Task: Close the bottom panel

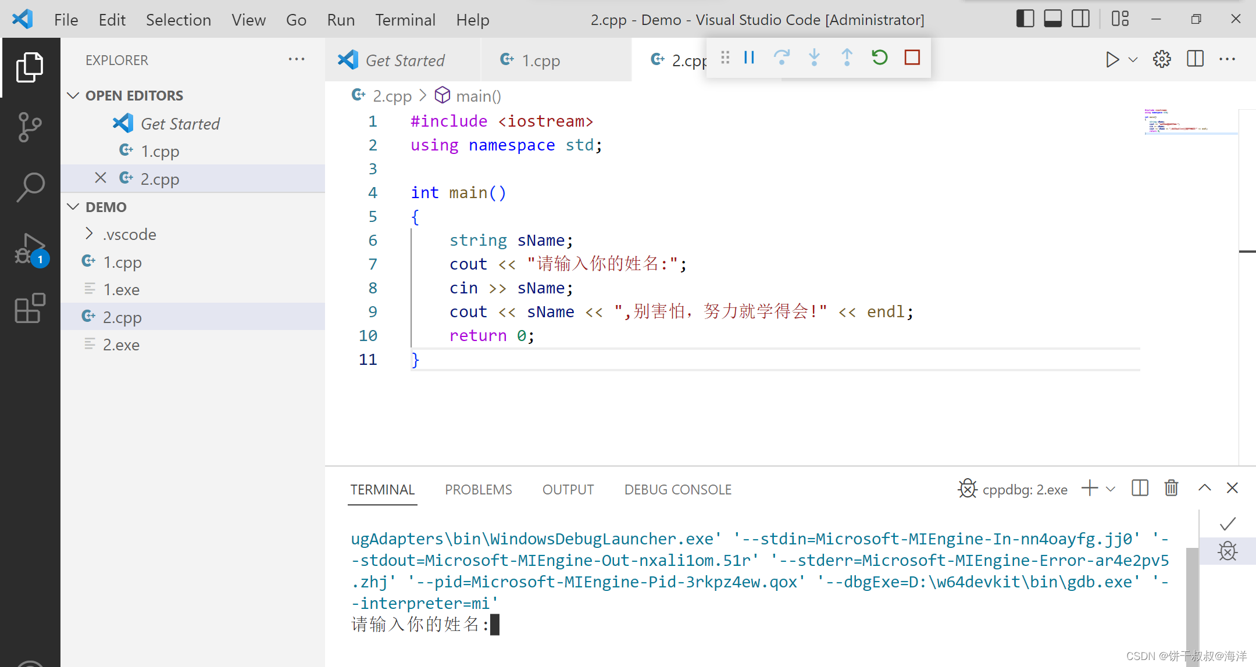Action: tap(1232, 488)
